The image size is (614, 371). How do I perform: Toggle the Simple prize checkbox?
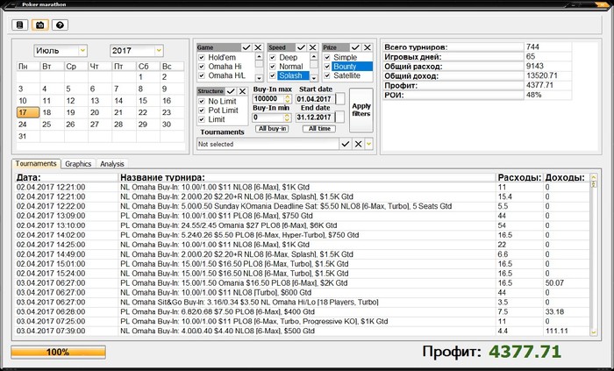pos(327,57)
